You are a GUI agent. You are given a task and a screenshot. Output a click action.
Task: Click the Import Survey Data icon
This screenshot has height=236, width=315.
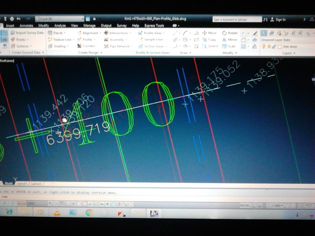pos(13,33)
